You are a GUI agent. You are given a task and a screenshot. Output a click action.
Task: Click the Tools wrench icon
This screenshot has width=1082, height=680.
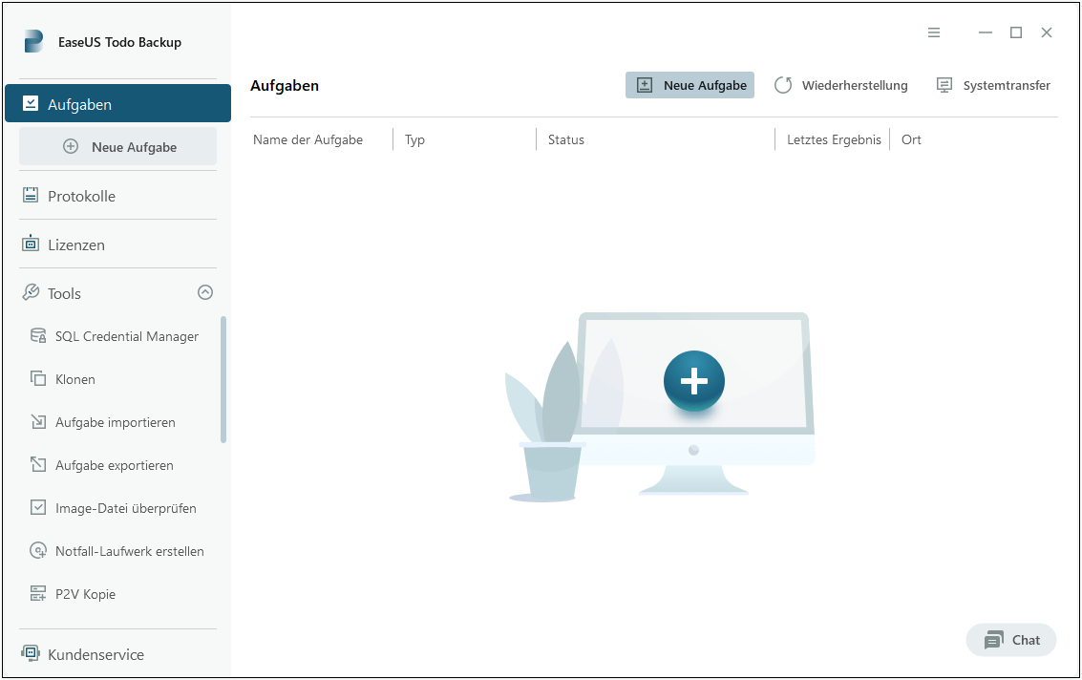tap(31, 292)
